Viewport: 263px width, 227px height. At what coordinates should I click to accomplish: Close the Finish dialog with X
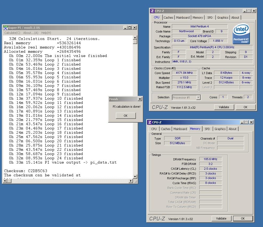pos(140,99)
